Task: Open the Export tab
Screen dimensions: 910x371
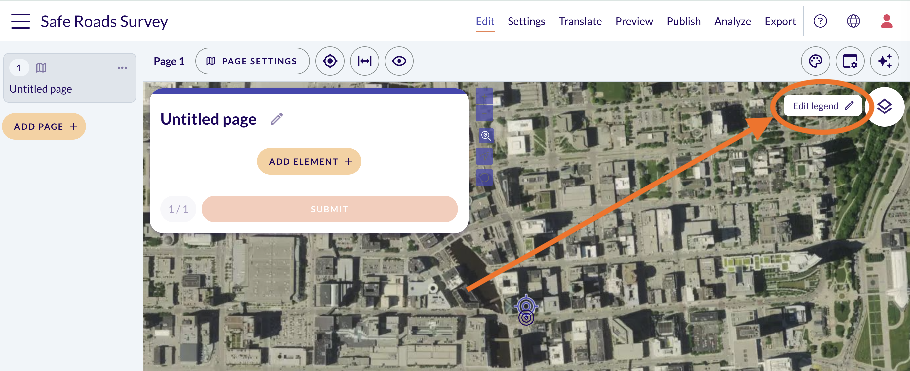Action: click(780, 21)
